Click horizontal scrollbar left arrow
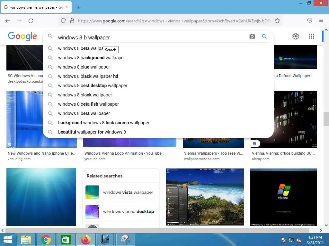The width and height of the screenshot is (329, 246). [3, 231]
